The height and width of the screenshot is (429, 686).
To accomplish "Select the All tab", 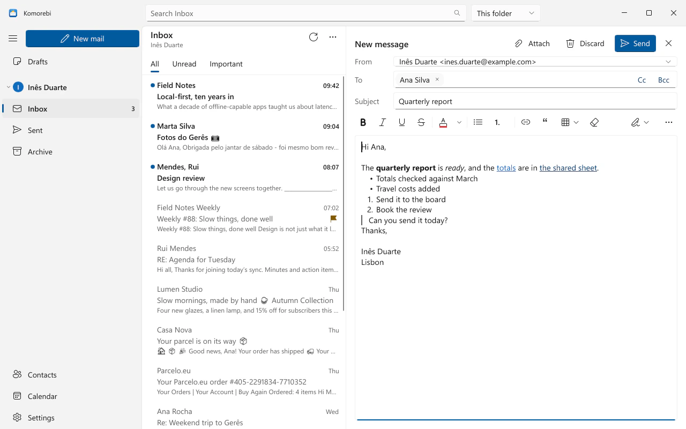I will pos(155,64).
